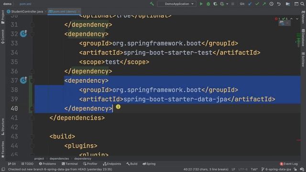Click the gutter dependency icon on line 32

point(23,34)
